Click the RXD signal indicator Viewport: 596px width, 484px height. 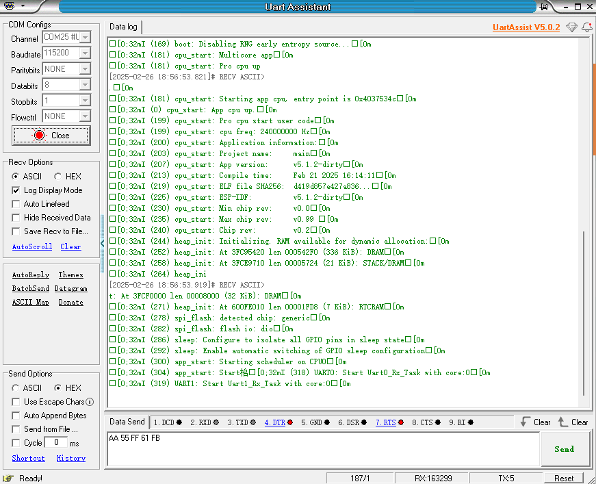tap(216, 422)
